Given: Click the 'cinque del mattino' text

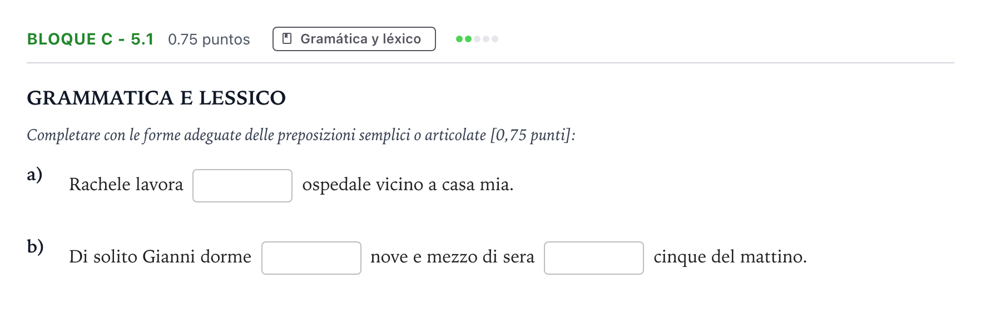Looking at the screenshot, I should 730,257.
